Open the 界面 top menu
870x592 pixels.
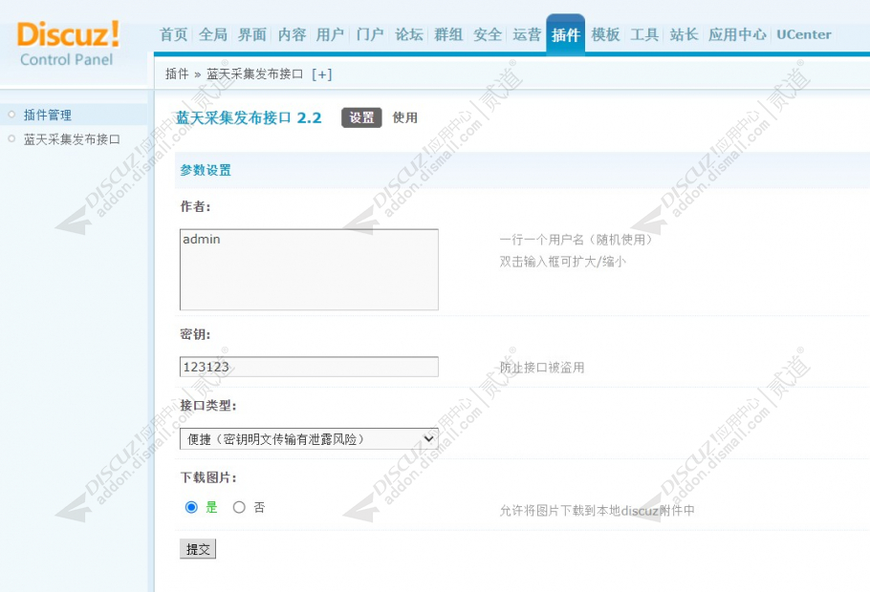click(252, 34)
